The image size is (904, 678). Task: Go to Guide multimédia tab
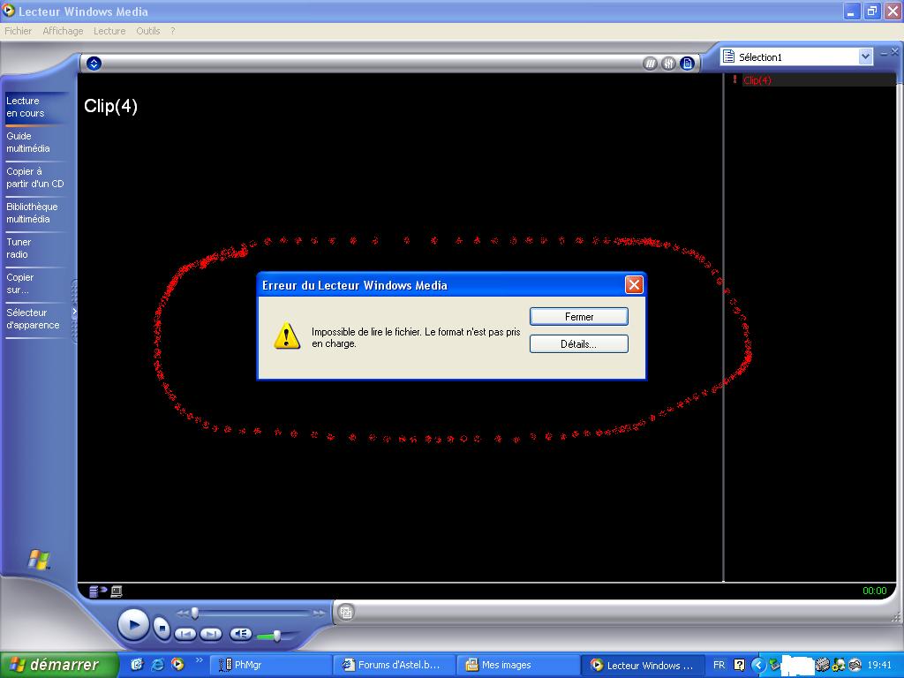tap(28, 142)
